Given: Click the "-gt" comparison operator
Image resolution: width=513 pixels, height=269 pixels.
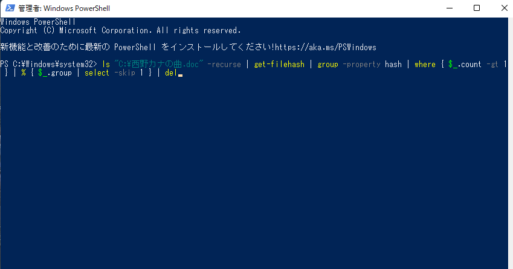Looking at the screenshot, I should 494,64.
